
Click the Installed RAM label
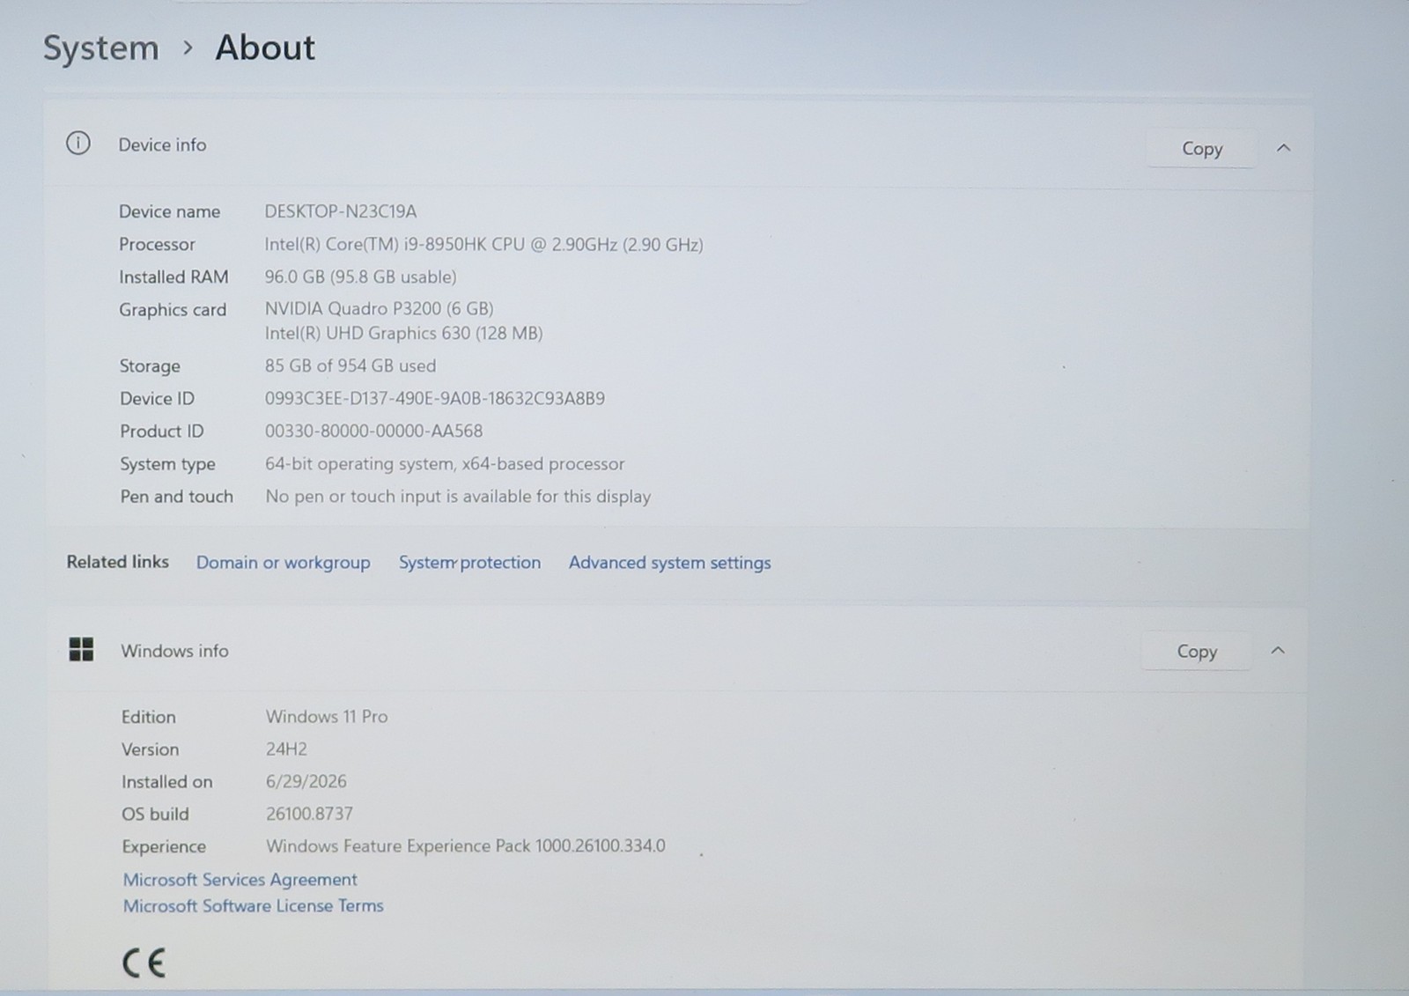click(173, 277)
